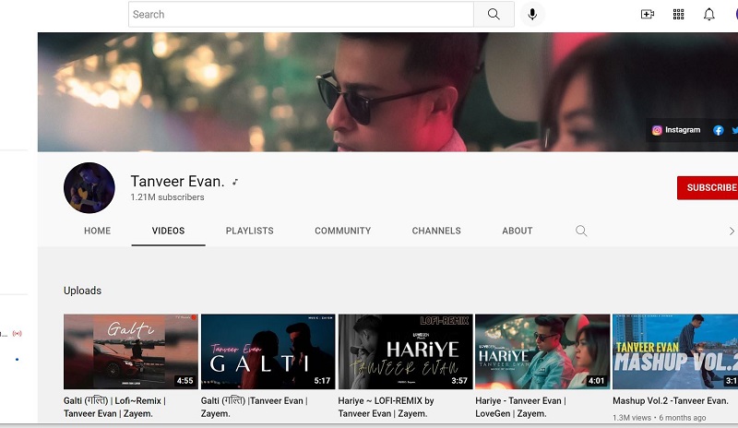Open Hariye LOFI-REMIX video thumbnail

click(405, 351)
